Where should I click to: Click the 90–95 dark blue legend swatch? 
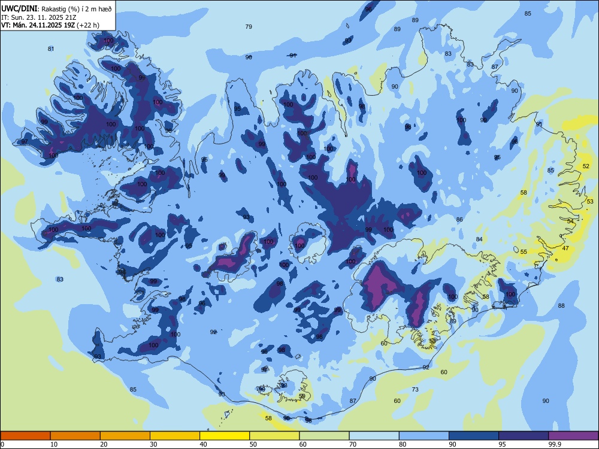(474, 436)
